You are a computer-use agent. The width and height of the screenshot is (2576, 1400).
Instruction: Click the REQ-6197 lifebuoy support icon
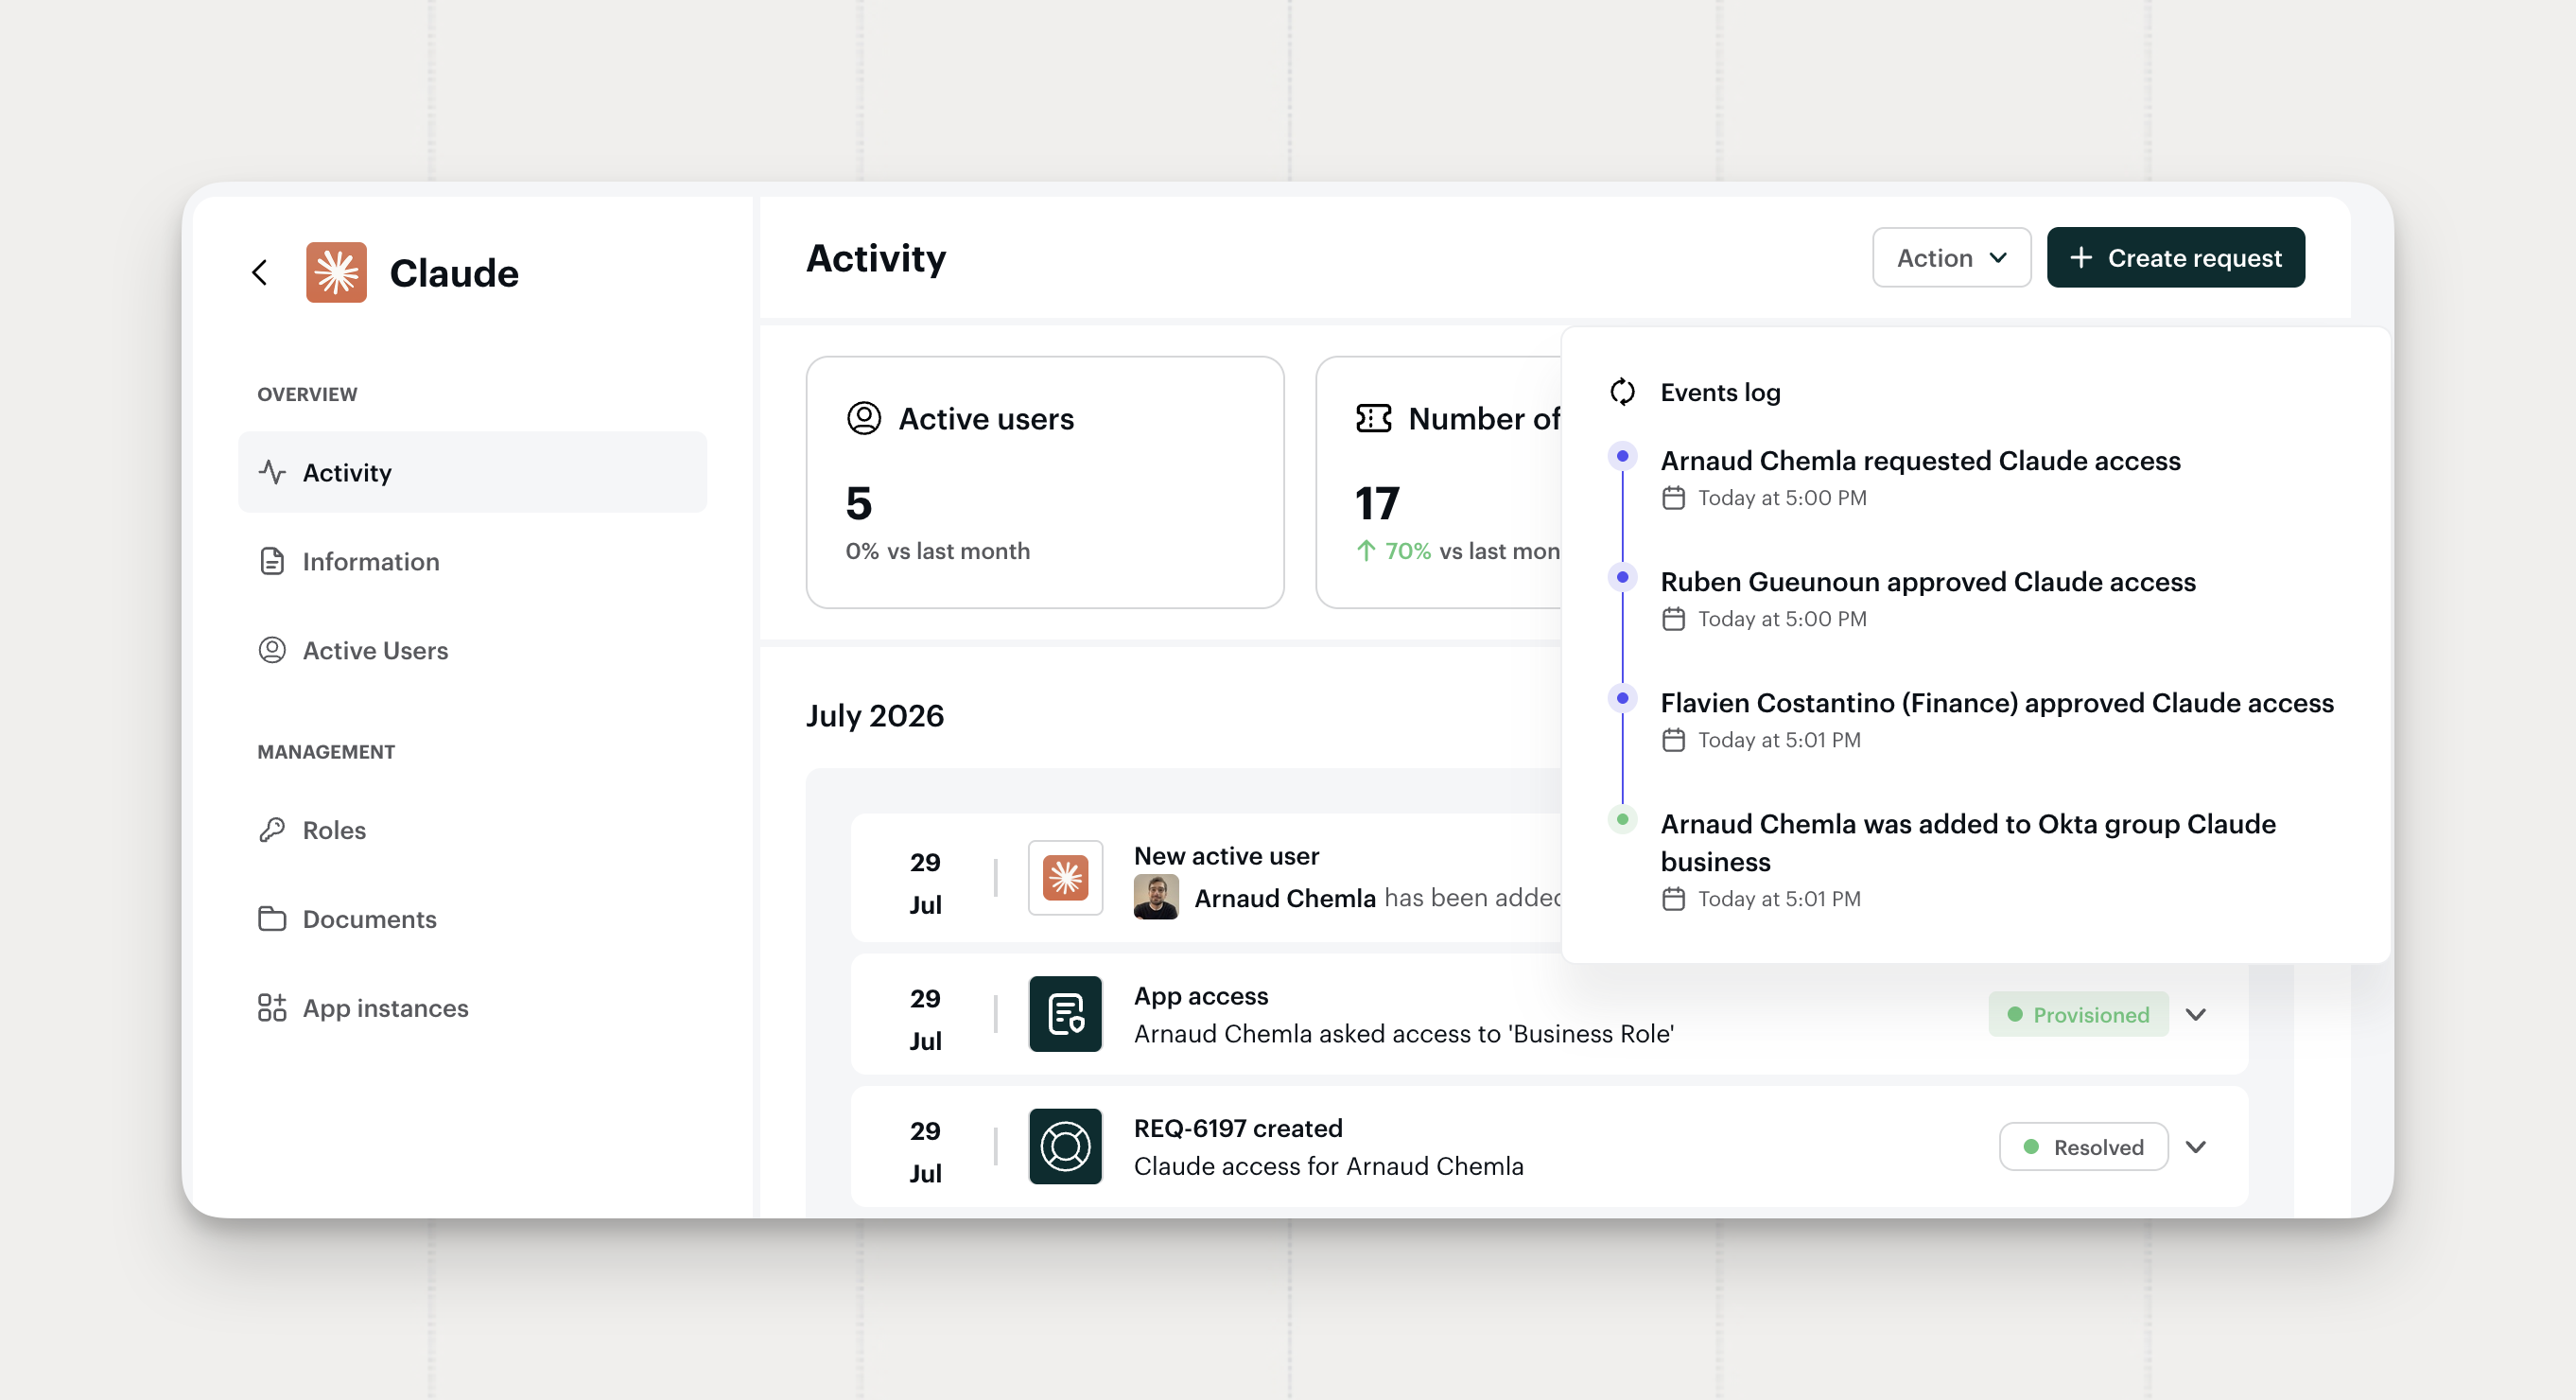1066,1146
